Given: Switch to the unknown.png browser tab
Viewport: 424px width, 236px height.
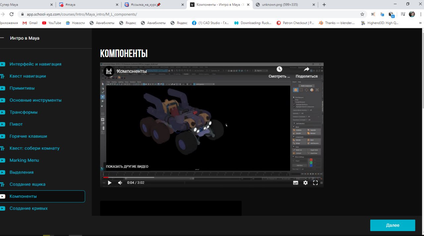Looking at the screenshot, I should [285, 5].
